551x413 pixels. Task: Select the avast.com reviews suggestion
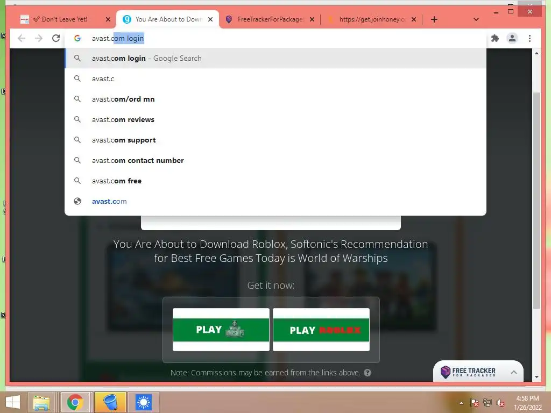click(275, 119)
